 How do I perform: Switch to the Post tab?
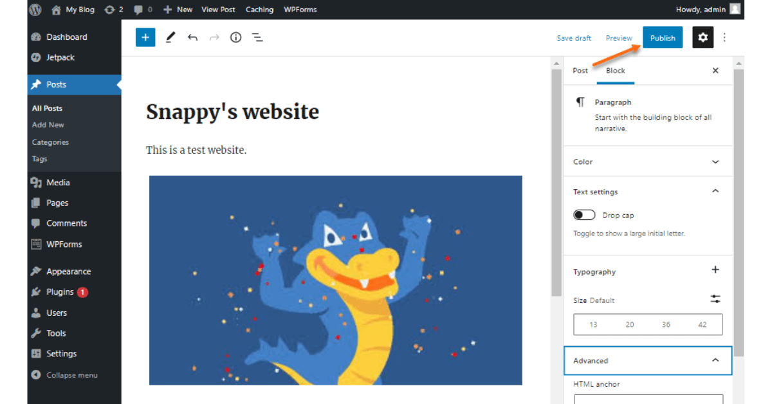point(580,71)
